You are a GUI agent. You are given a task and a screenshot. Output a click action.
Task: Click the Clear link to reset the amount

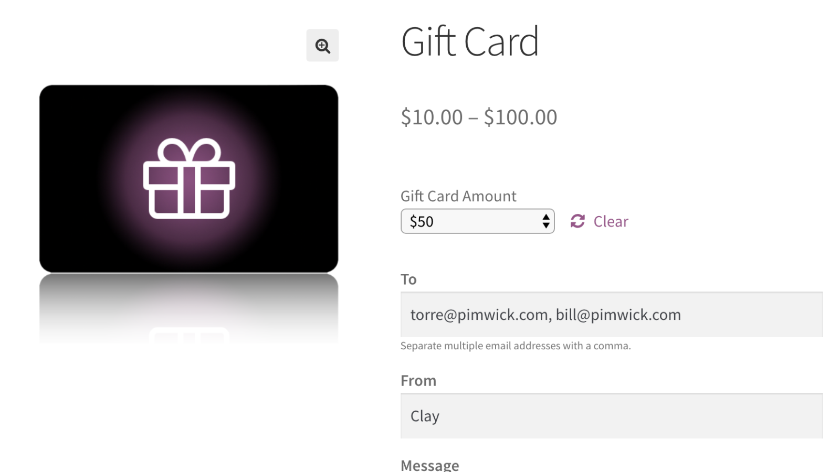click(610, 221)
